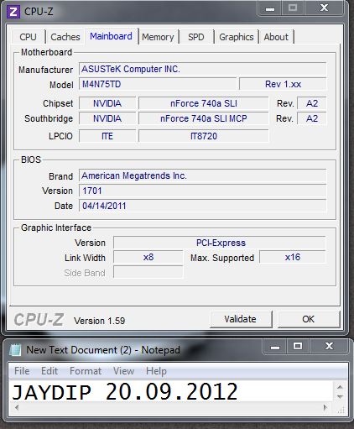The image size is (354, 429).
Task: Click the Southbridge Rev. A2 value
Action: coord(312,118)
